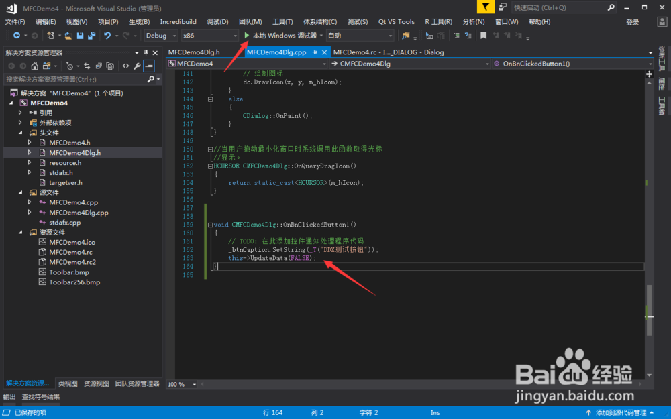Click the yellow notifications flag icon

(x=486, y=7)
